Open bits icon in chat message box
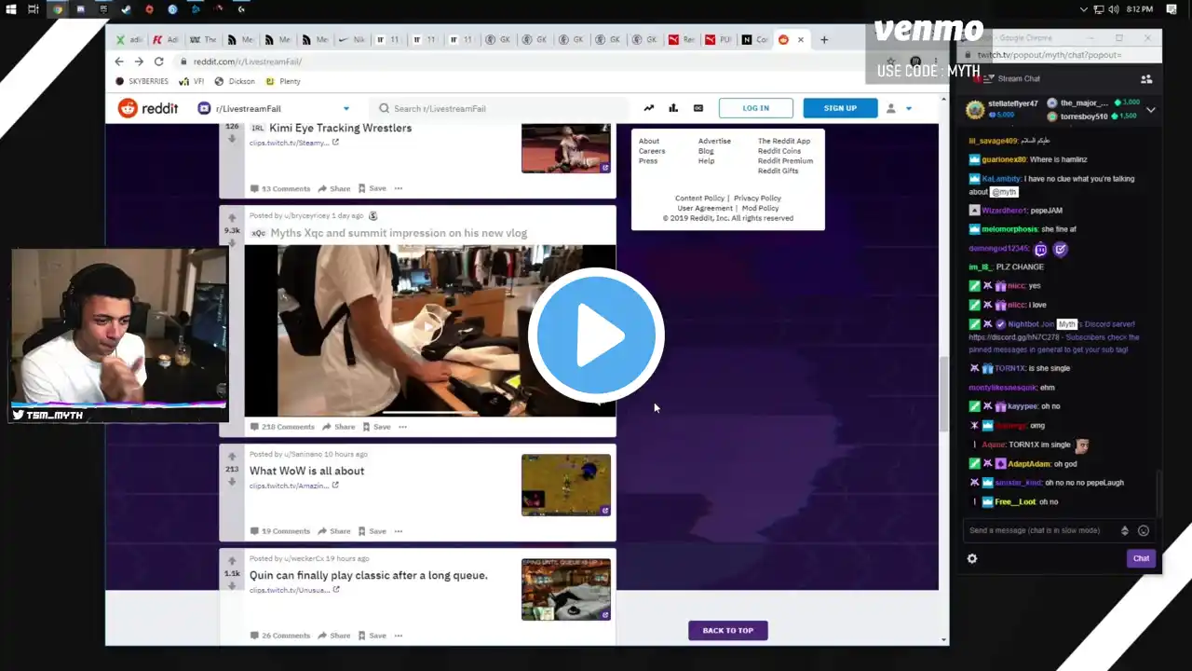Screen dimensions: 1192x671 pyautogui.click(x=1125, y=530)
